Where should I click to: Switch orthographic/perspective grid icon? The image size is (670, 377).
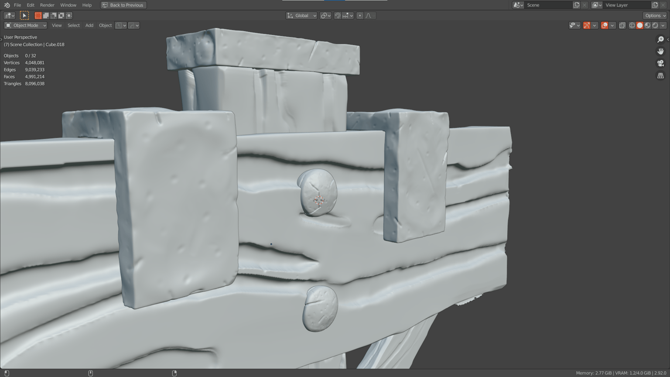(660, 76)
